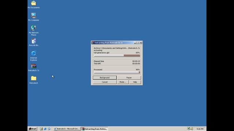Select the RetroArch folder on desktop
Screen dimensions: 234x131
click(34, 80)
